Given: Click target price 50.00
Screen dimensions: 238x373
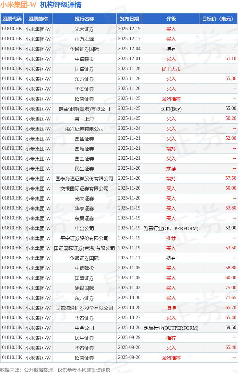Looking at the screenshot, I should pyautogui.click(x=231, y=188).
